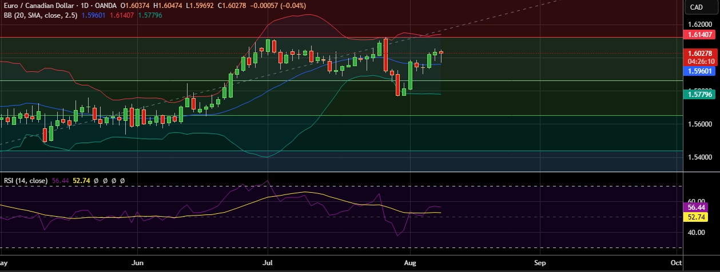Image resolution: width=720 pixels, height=272 pixels.
Task: Click the Aug label on time axis
Action: pyautogui.click(x=409, y=263)
